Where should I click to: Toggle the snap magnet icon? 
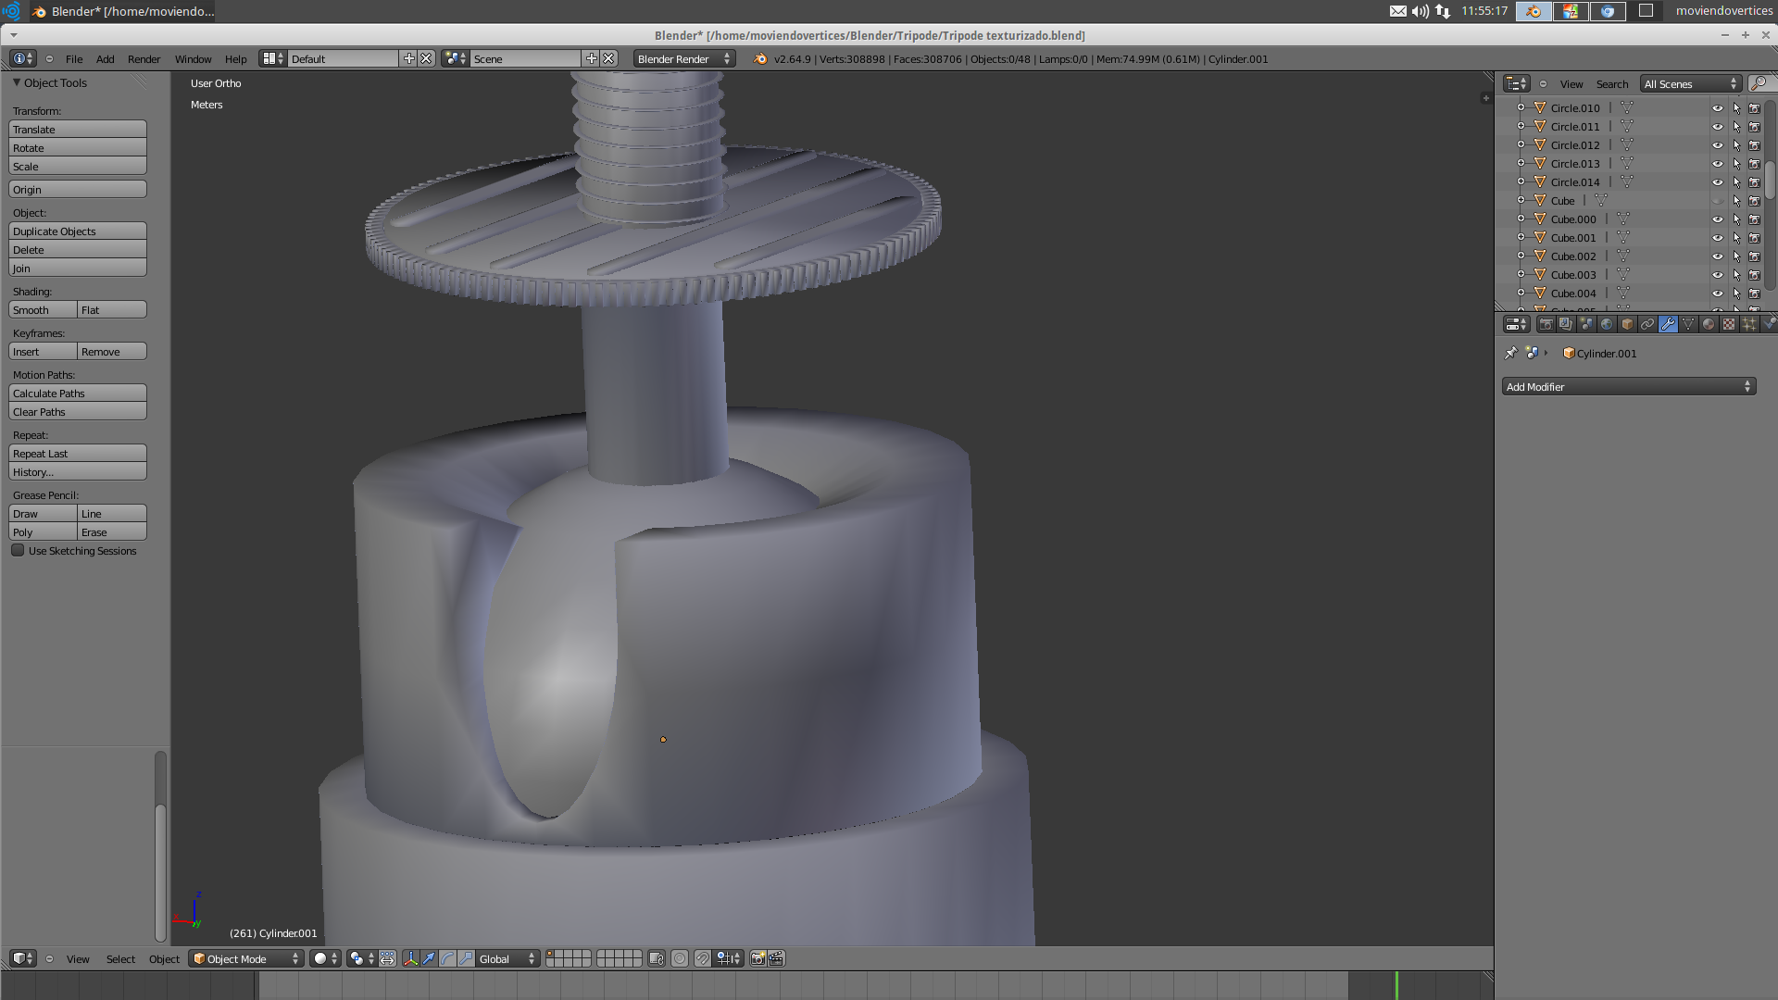tap(703, 958)
